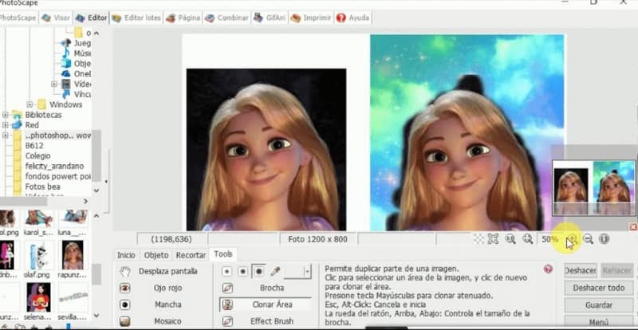Click the 50% zoom value

point(549,239)
